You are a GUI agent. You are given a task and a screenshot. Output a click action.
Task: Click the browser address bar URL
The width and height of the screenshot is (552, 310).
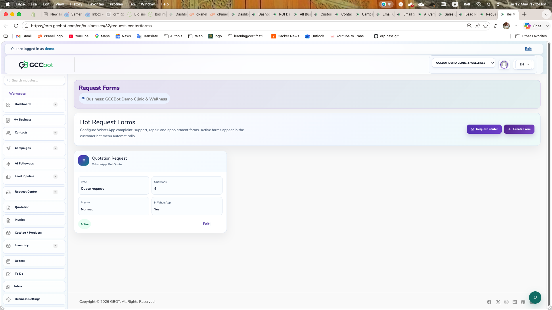pyautogui.click(x=91, y=26)
